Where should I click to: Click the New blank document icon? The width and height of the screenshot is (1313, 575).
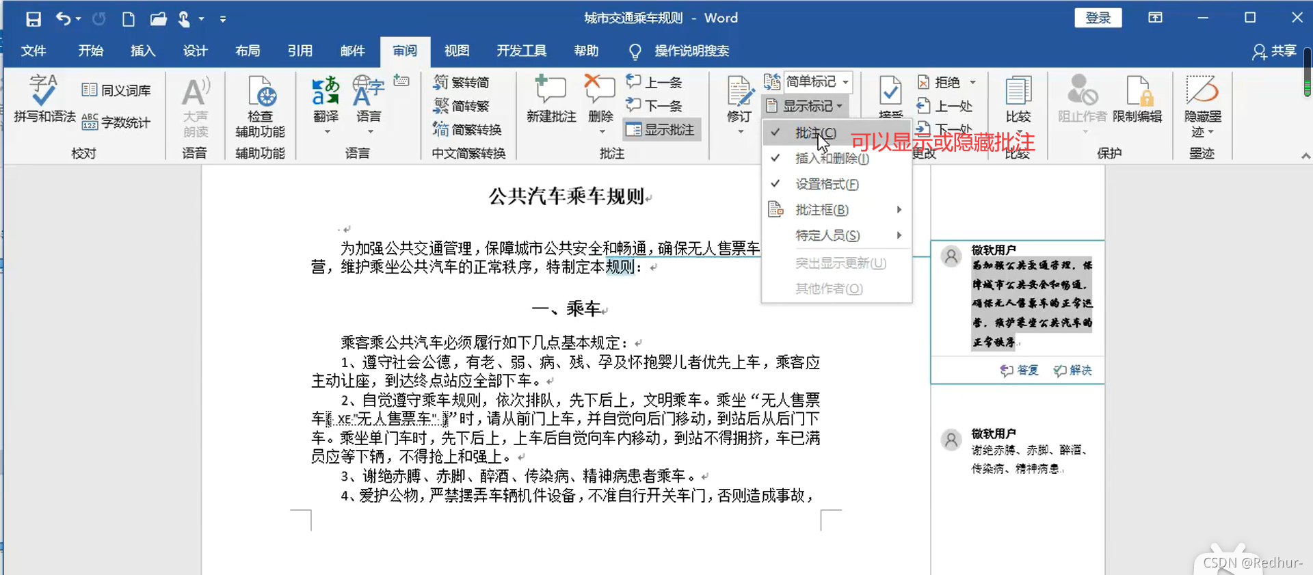128,18
